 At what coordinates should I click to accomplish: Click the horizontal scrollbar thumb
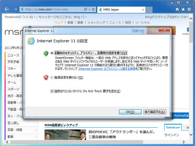[76, 142]
